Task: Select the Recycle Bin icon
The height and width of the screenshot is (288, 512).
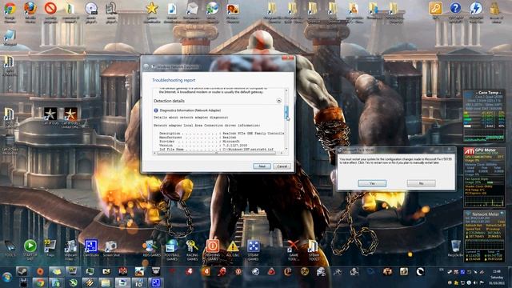Action: (x=455, y=246)
